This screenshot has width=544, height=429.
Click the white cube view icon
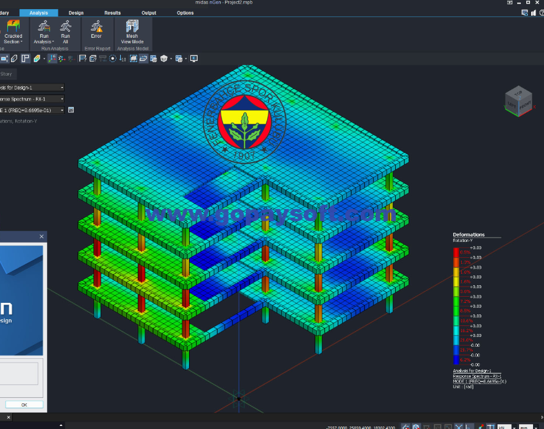[x=164, y=58]
